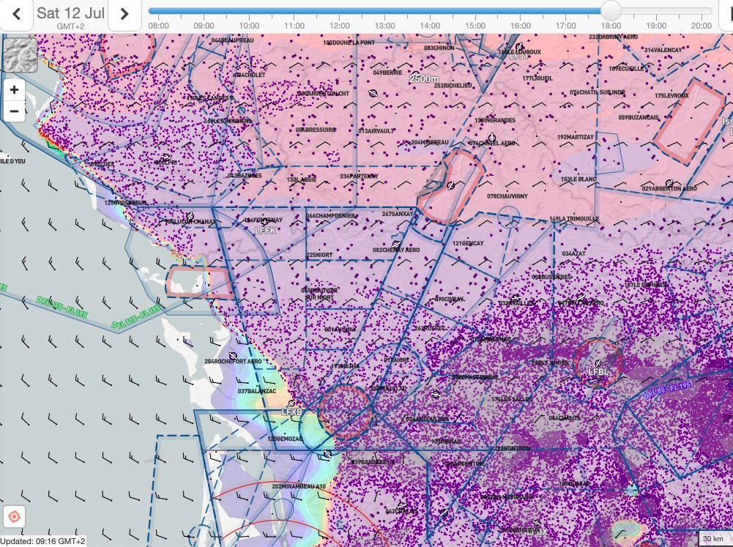
Task: Click the time slider handle at 18:00
Action: (610, 11)
